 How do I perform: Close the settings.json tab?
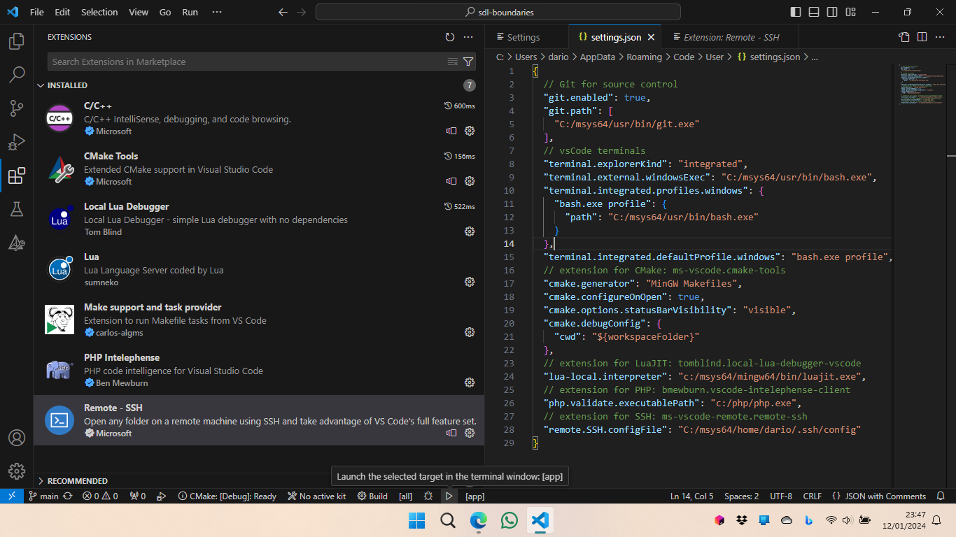[x=651, y=37]
